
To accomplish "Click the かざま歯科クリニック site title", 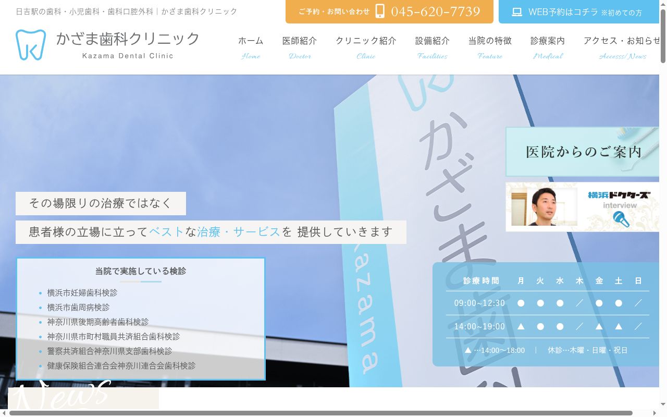I will tap(128, 39).
